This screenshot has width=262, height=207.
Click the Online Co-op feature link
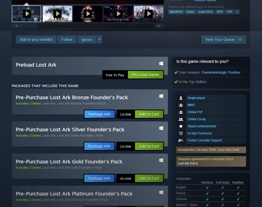click(x=197, y=119)
